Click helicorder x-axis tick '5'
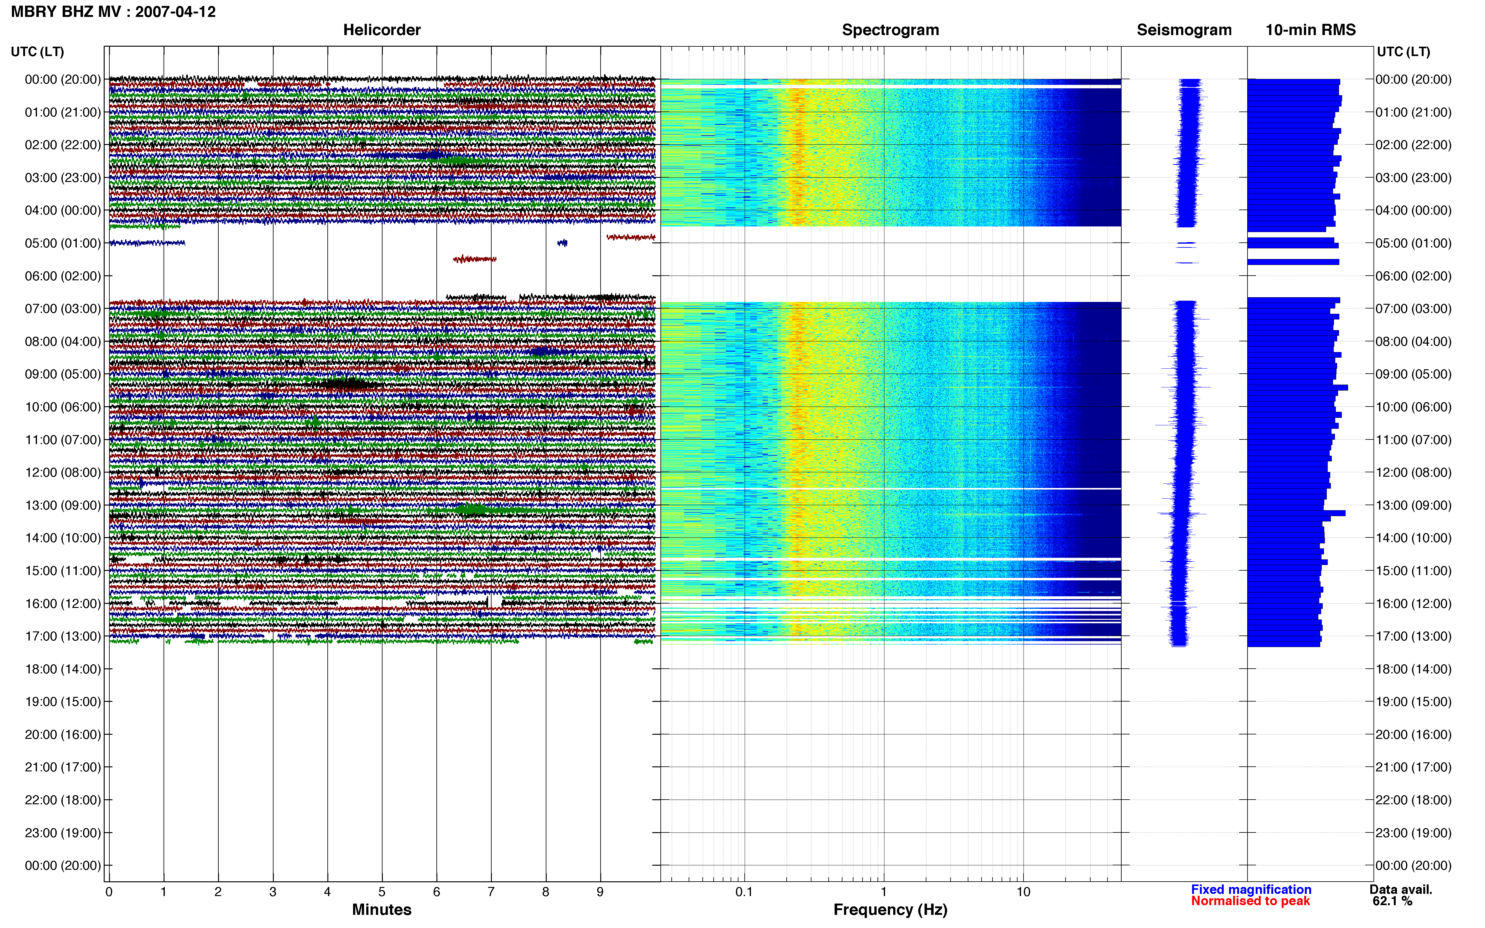 click(x=382, y=892)
